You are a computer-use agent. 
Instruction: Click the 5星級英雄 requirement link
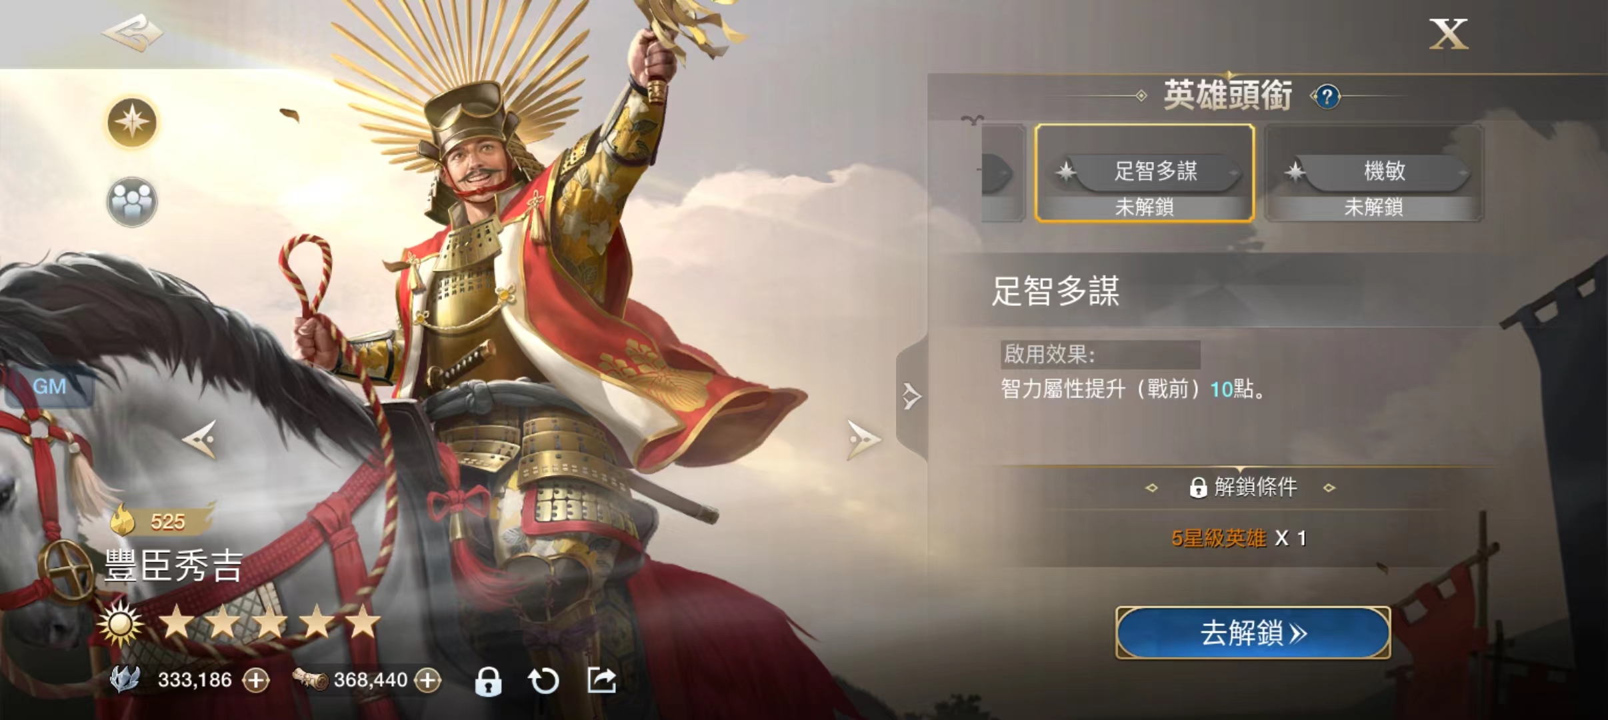pyautogui.click(x=1218, y=539)
